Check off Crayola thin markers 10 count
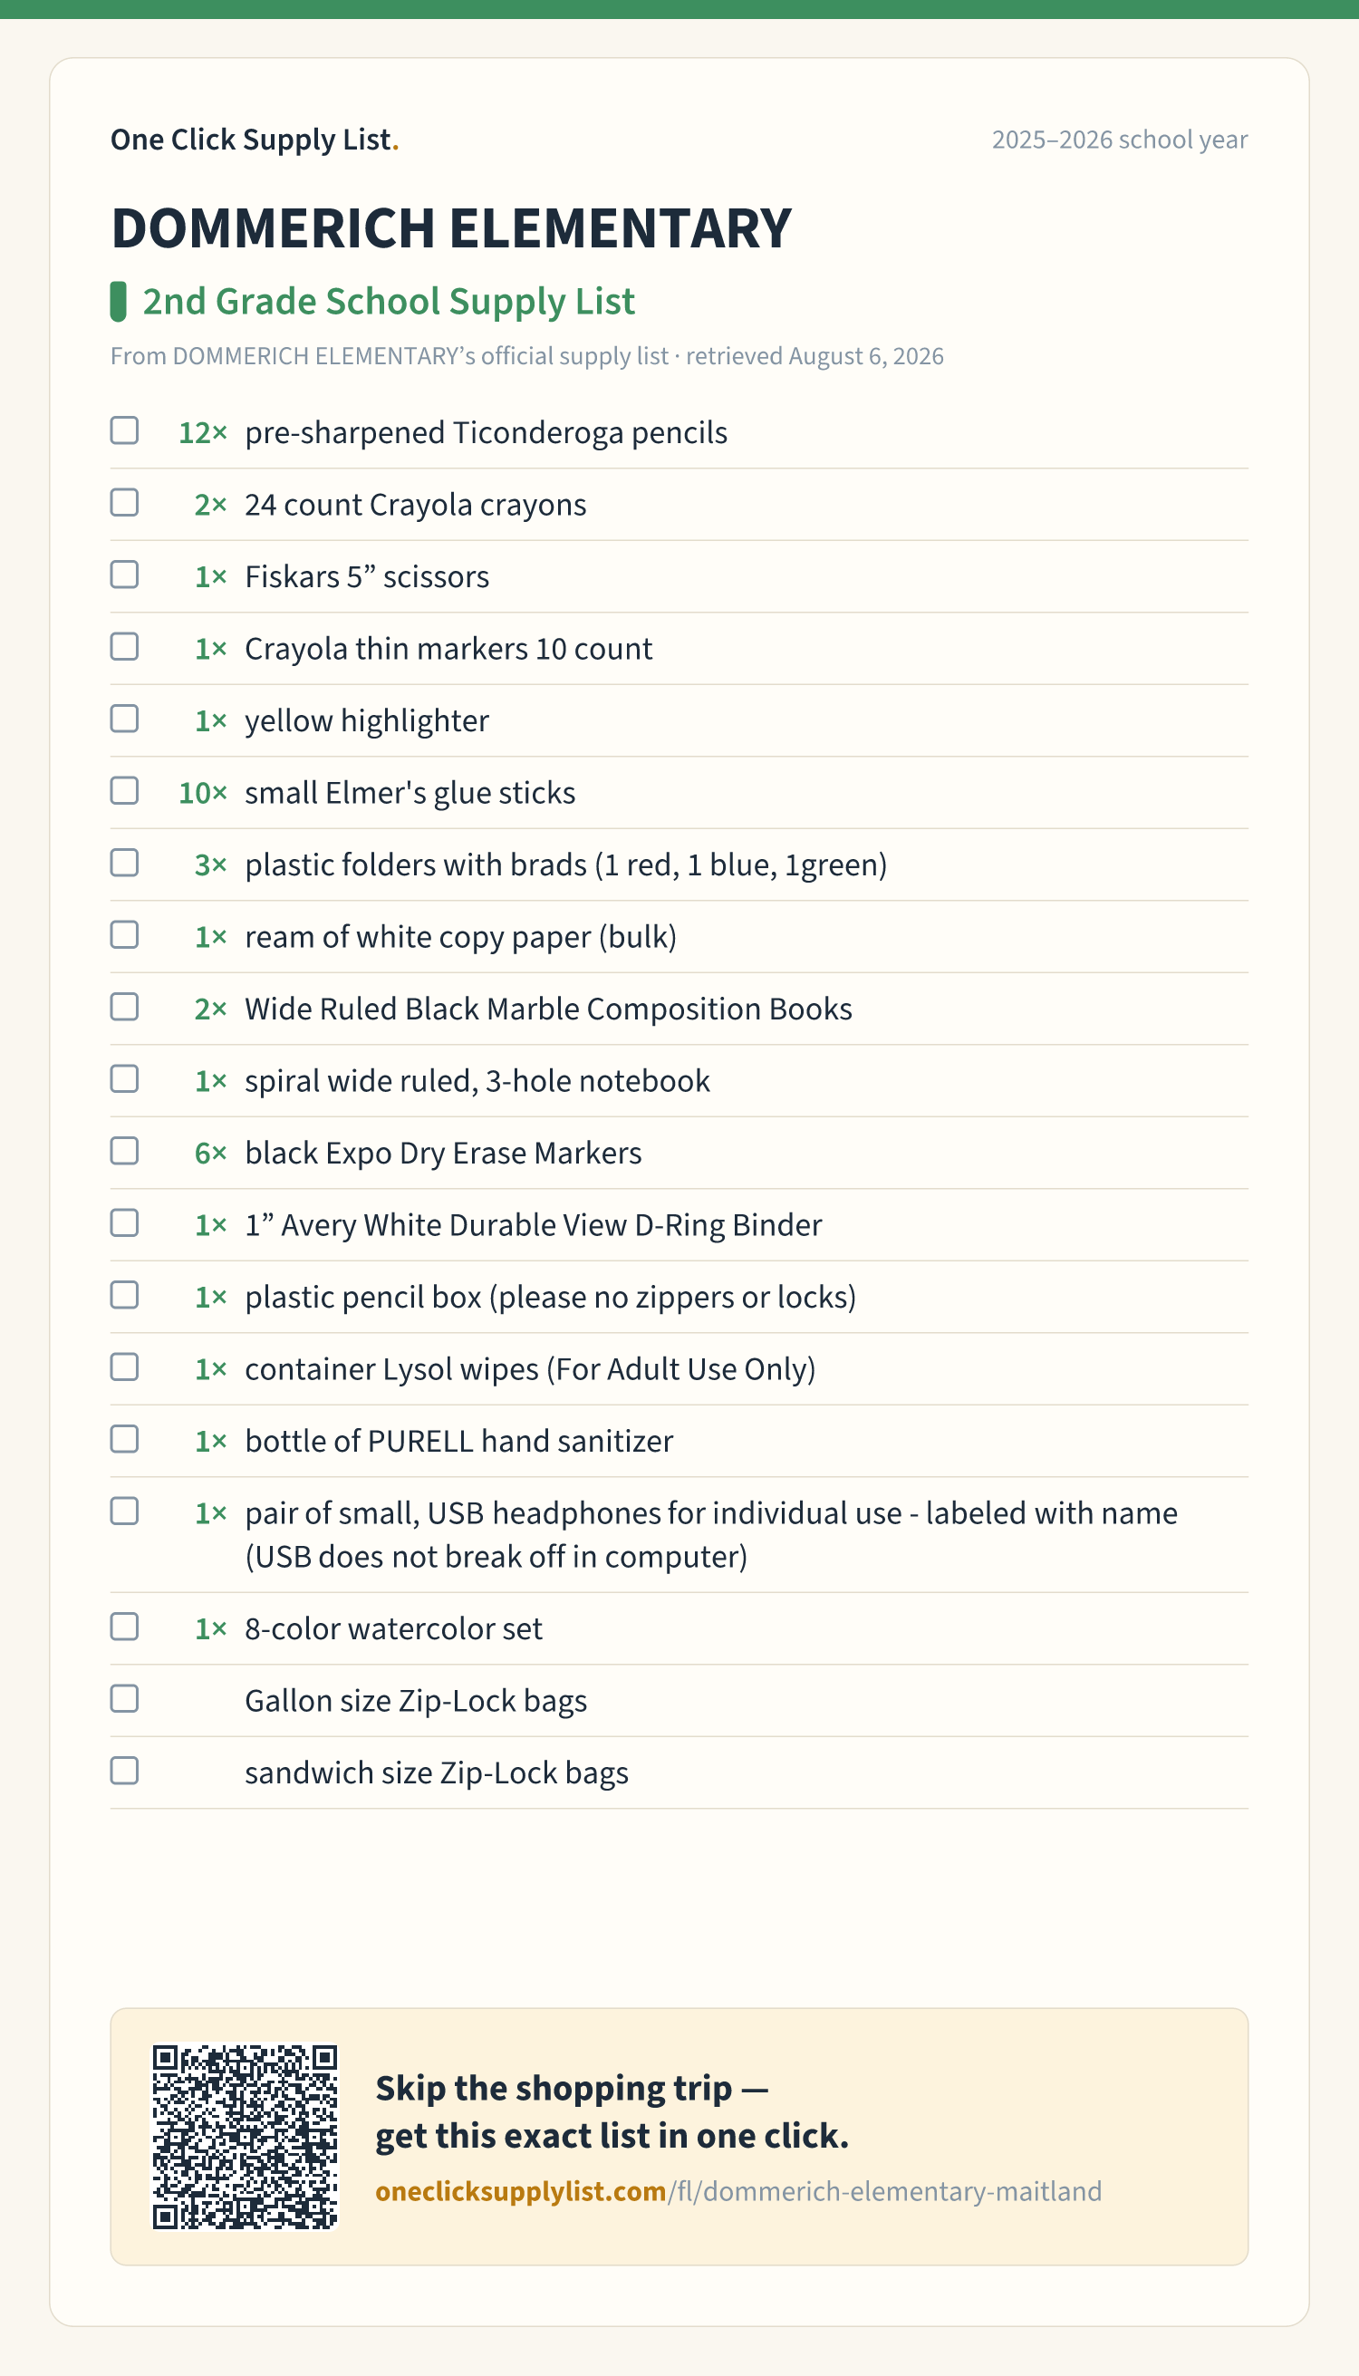This screenshot has height=2376, width=1359. 124,646
